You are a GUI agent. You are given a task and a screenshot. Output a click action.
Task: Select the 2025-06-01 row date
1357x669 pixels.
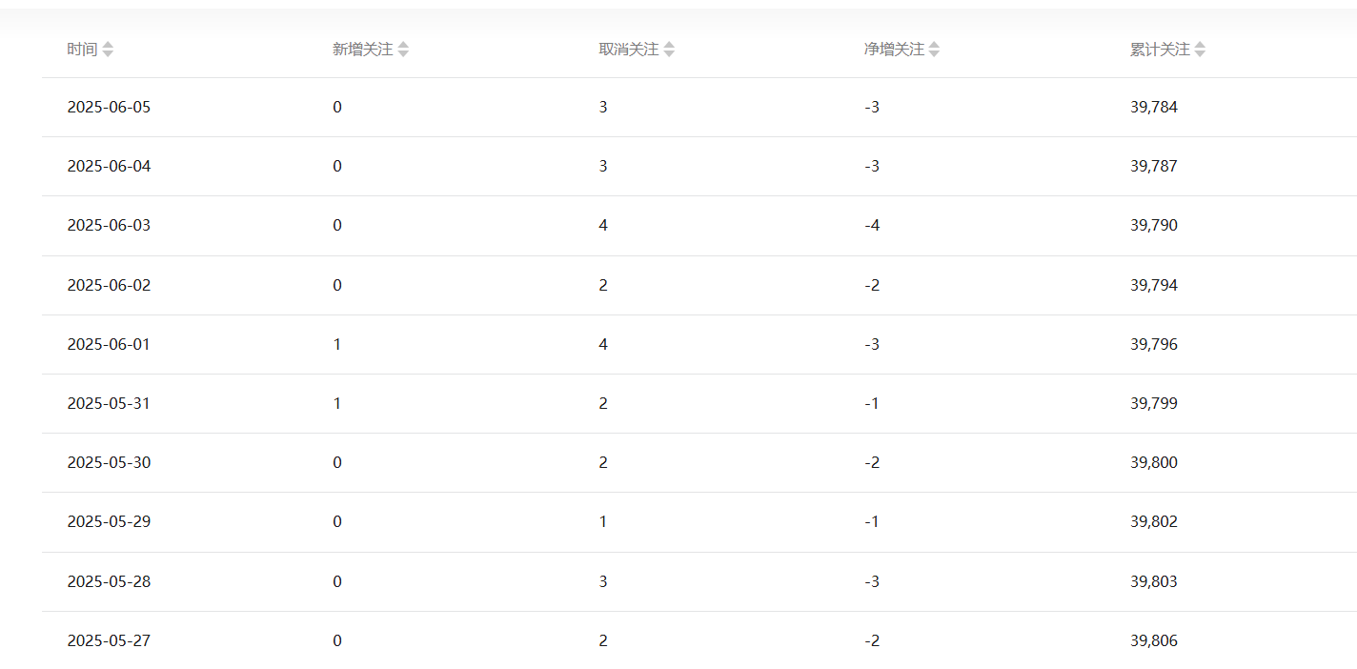[x=109, y=344]
